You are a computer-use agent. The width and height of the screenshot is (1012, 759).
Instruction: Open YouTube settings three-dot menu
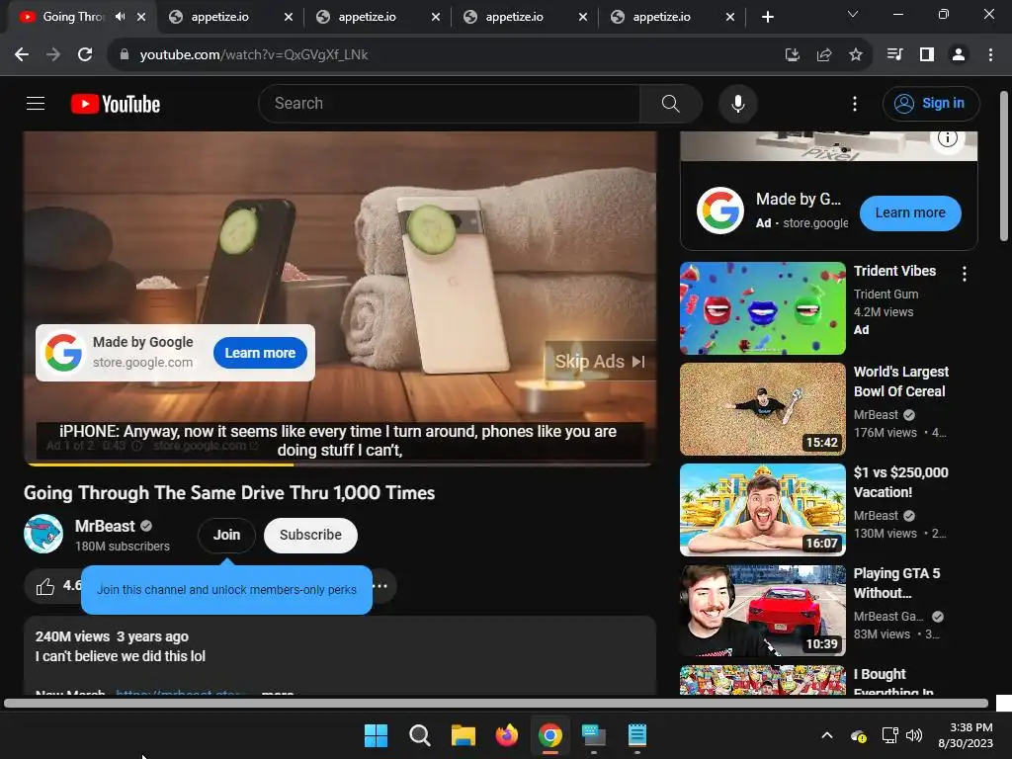(855, 103)
